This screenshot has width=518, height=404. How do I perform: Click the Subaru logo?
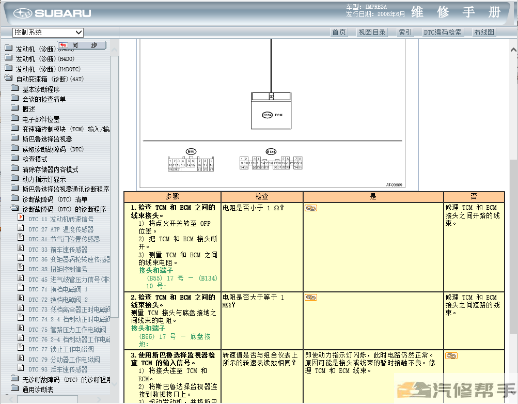click(x=52, y=13)
